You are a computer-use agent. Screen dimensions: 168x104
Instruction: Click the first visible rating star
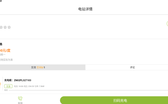1,27
